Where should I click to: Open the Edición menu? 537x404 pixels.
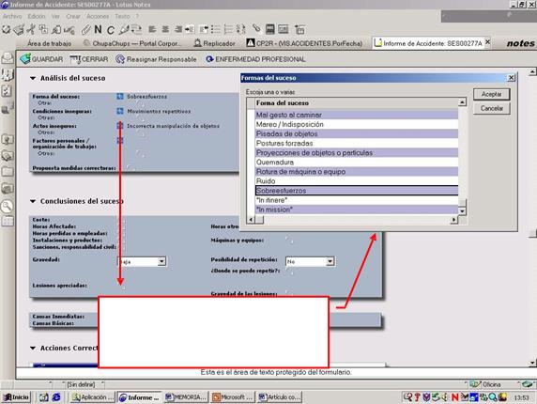click(37, 16)
